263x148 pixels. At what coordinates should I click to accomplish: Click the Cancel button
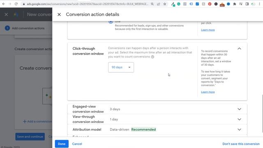77,144
